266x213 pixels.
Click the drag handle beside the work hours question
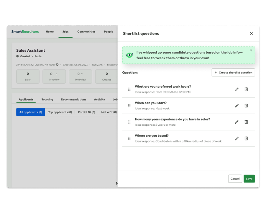(129, 89)
